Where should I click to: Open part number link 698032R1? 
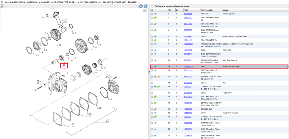click(x=188, y=30)
